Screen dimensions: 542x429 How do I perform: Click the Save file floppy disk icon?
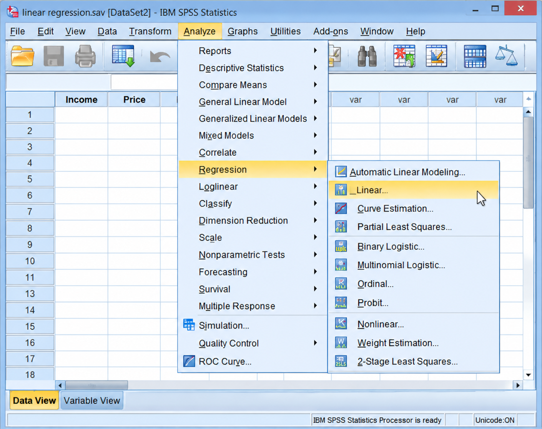click(x=53, y=56)
